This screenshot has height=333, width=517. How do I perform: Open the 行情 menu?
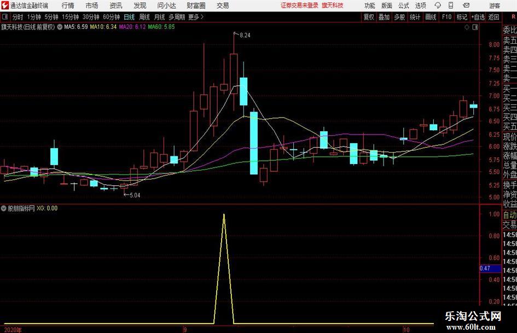pyautogui.click(x=68, y=5)
